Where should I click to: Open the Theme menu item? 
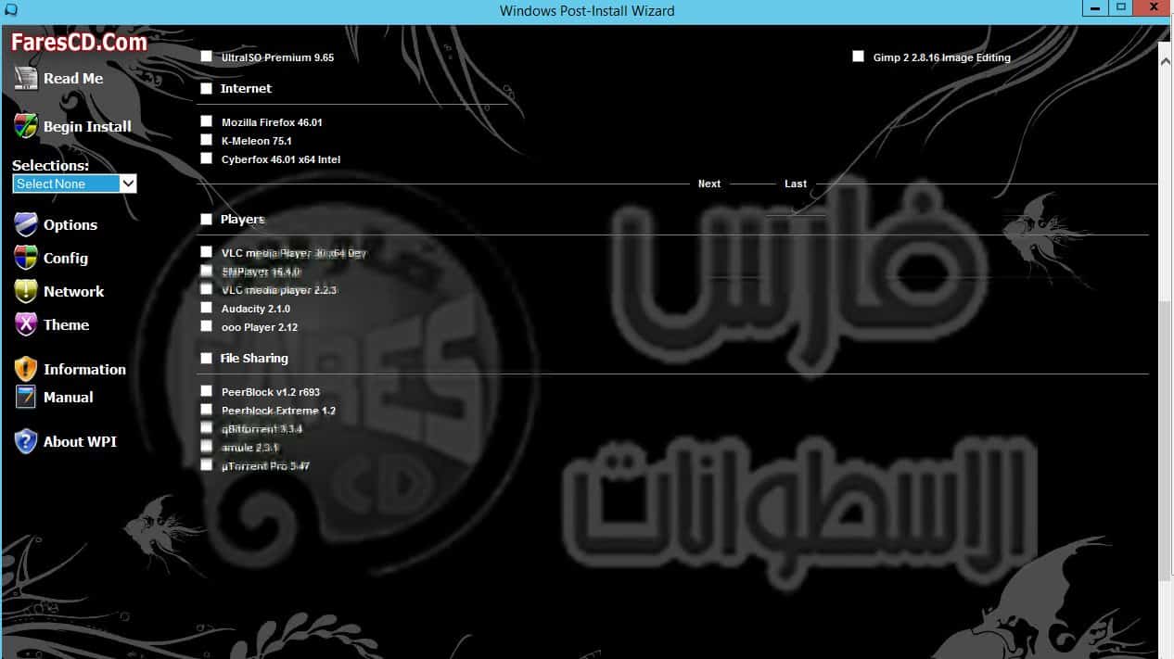(x=67, y=324)
